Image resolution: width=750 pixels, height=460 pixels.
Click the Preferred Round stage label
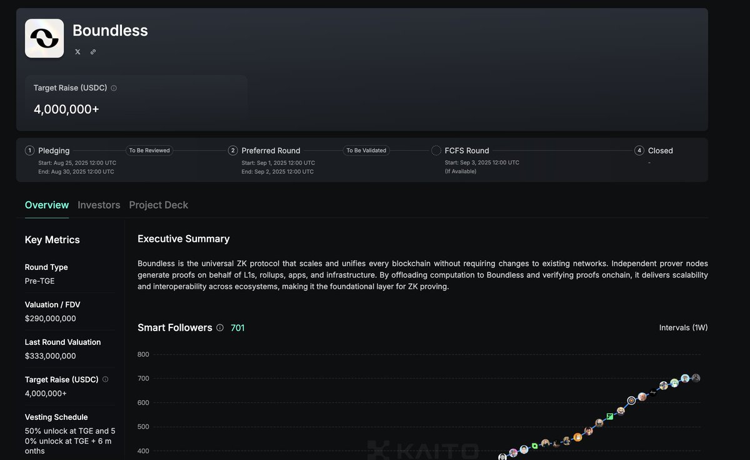[x=271, y=151]
